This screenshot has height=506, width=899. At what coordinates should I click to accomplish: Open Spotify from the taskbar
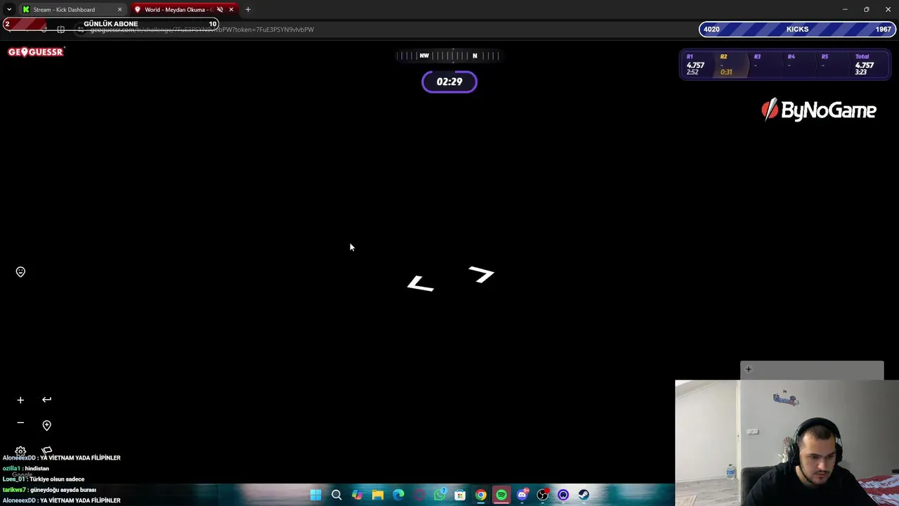[x=501, y=495]
